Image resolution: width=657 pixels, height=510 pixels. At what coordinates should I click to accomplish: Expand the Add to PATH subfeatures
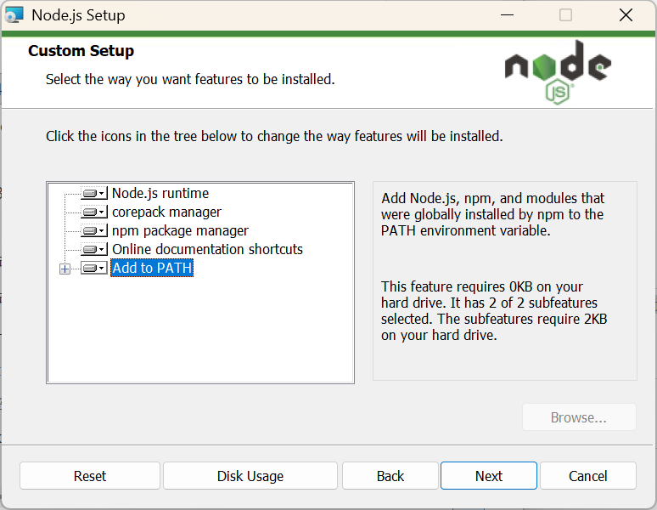[x=65, y=269]
